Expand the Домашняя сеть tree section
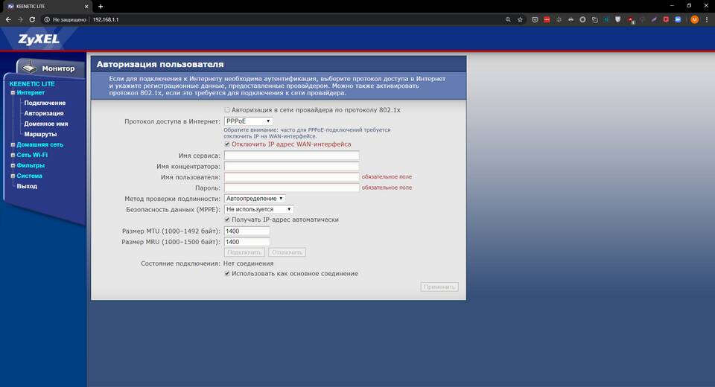This screenshot has height=387, width=715. point(13,144)
